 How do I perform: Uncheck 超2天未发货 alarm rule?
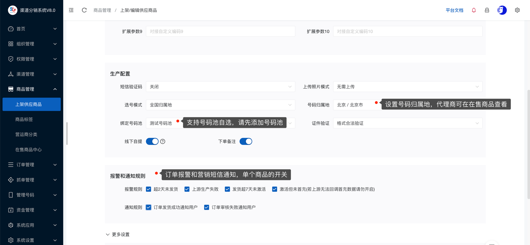[x=149, y=189]
